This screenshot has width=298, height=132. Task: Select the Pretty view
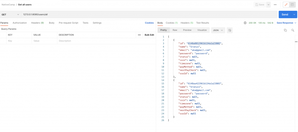[164, 30]
